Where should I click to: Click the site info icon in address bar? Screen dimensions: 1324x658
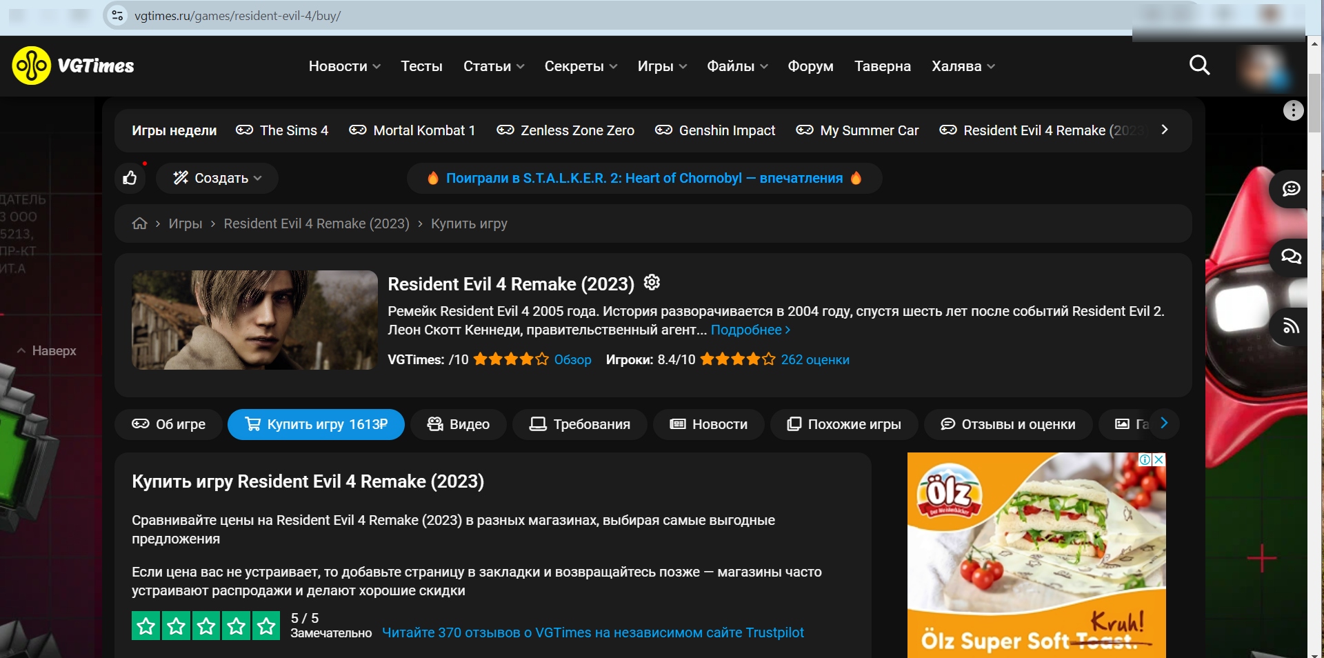pos(117,15)
